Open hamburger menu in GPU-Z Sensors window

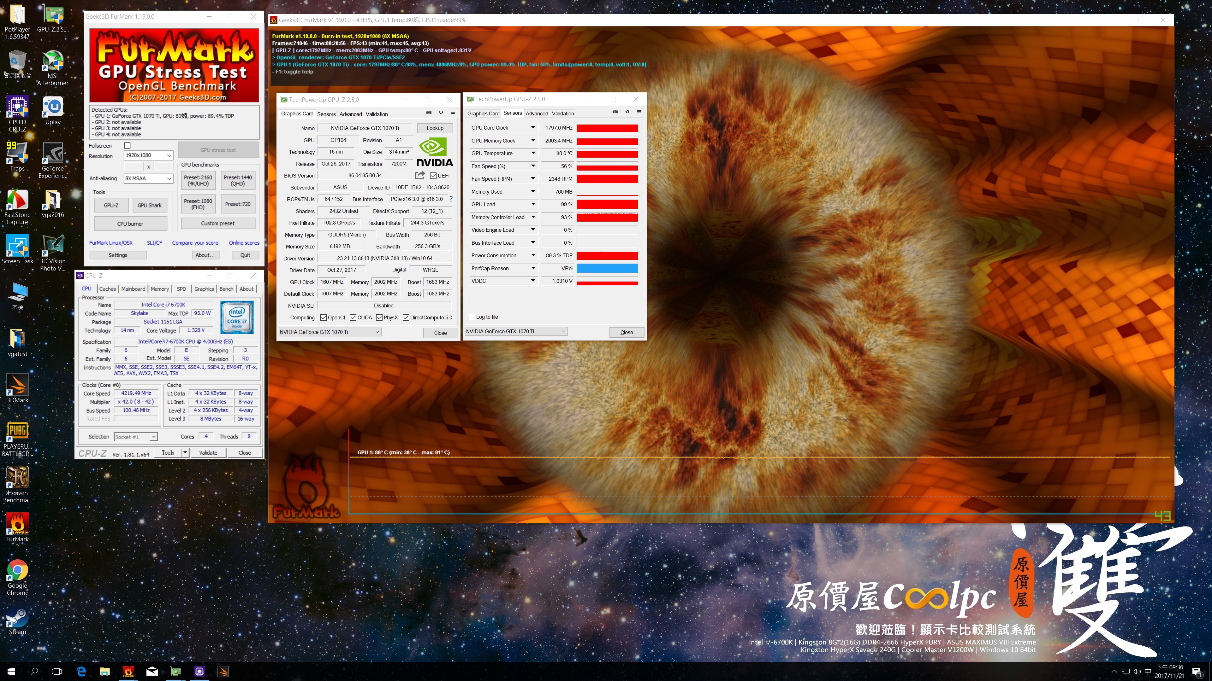[639, 112]
